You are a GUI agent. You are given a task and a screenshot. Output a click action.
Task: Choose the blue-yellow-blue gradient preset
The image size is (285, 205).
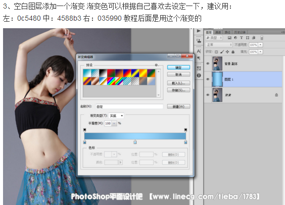[135, 73]
